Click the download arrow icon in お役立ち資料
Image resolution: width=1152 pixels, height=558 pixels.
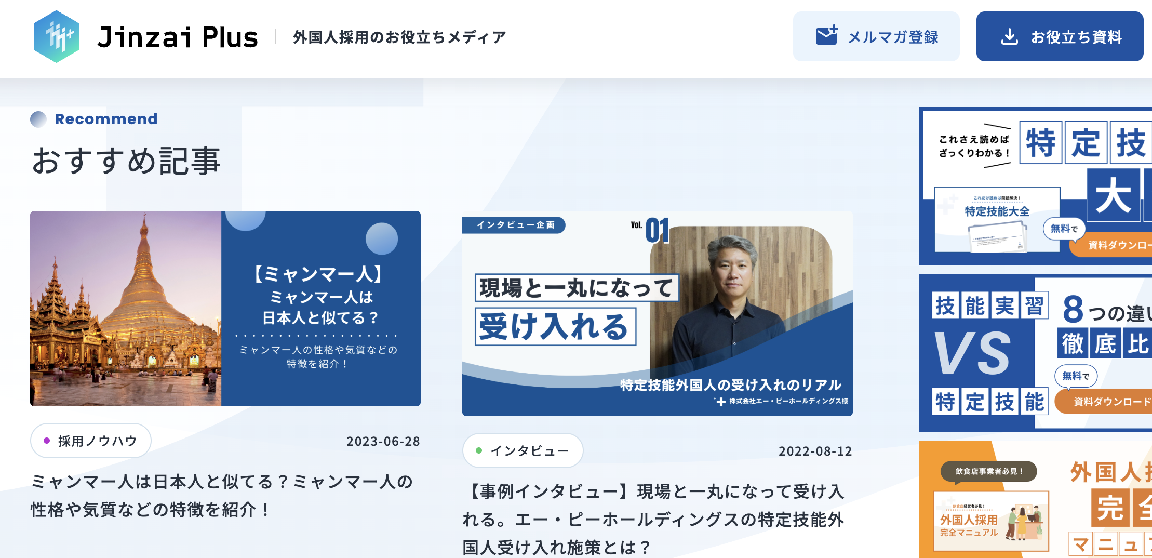pos(1009,37)
